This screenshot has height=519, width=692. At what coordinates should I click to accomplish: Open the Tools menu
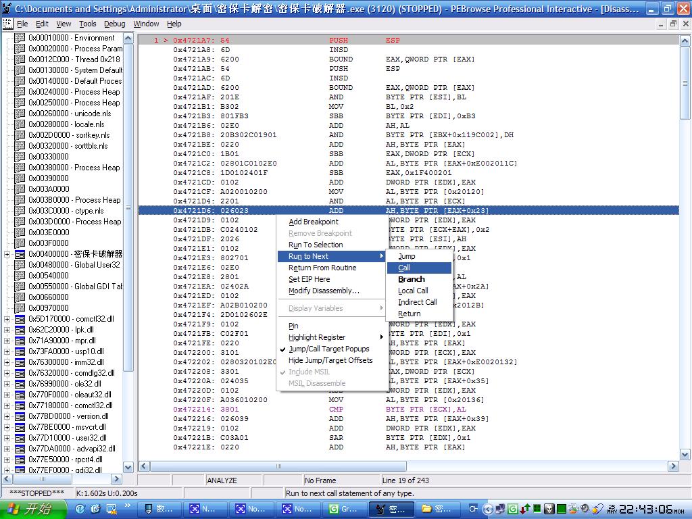pos(87,24)
